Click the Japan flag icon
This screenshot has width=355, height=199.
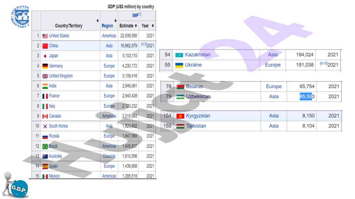[45, 56]
